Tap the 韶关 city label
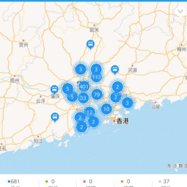 (x=95, y=30)
